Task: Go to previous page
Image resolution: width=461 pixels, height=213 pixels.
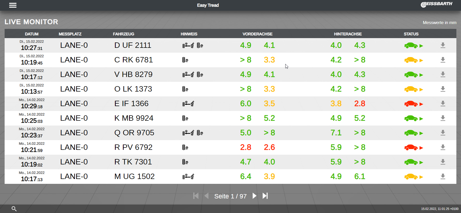Action: click(x=207, y=196)
